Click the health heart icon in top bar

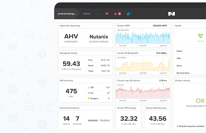point(107,14)
